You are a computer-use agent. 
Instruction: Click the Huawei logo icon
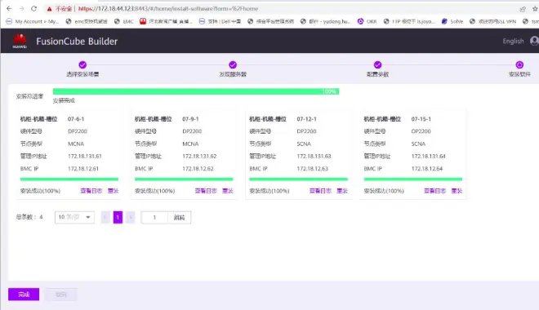(x=20, y=41)
